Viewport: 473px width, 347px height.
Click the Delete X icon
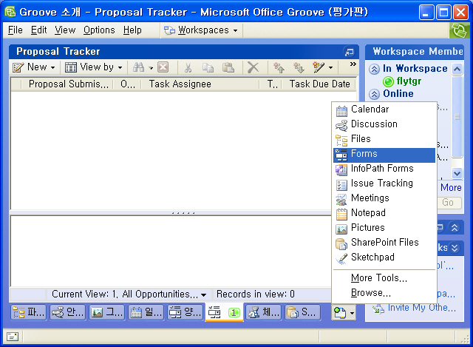point(253,67)
